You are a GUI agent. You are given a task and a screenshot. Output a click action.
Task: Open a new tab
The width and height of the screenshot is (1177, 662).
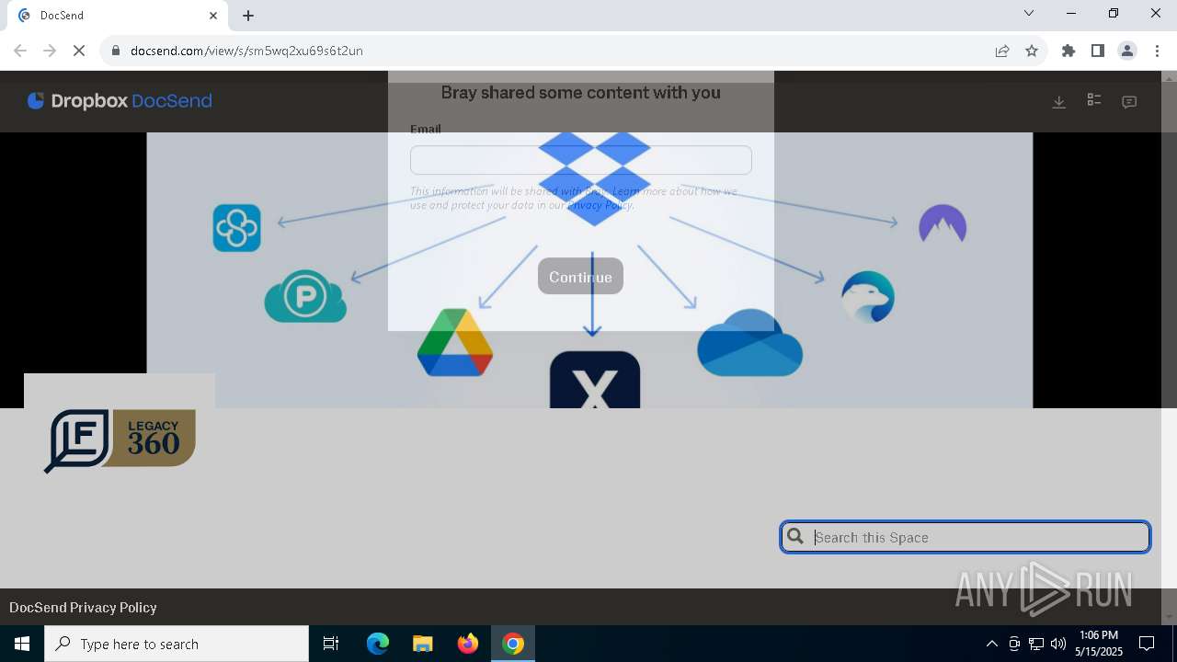coord(248,16)
